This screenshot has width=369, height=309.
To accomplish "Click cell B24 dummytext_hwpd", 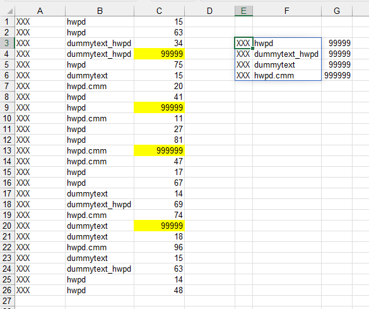I will pyautogui.click(x=100, y=269).
